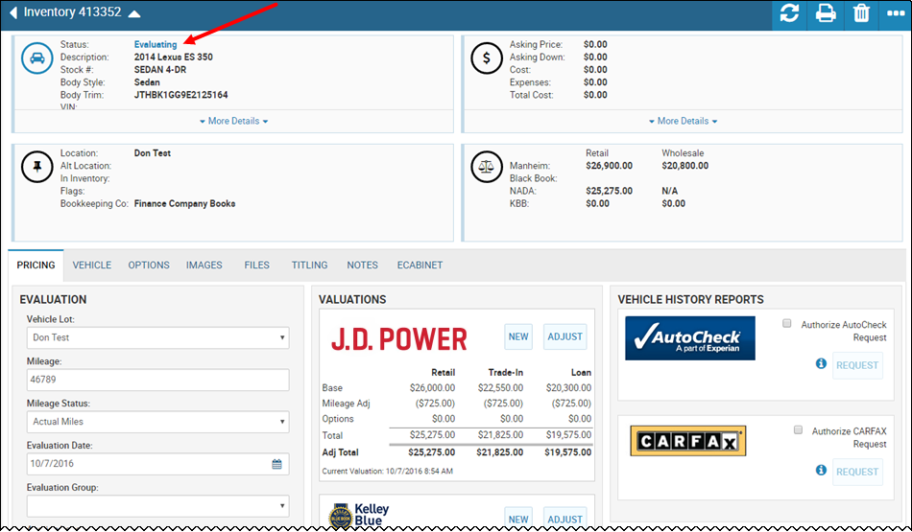Refresh the inventory record

pos(789,12)
